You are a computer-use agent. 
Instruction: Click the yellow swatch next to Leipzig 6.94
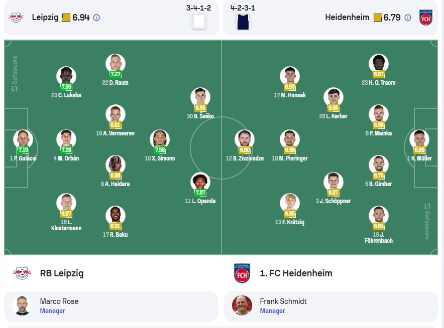[x=66, y=18]
